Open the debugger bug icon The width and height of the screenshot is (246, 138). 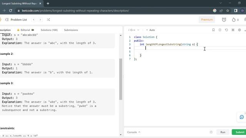point(211,132)
